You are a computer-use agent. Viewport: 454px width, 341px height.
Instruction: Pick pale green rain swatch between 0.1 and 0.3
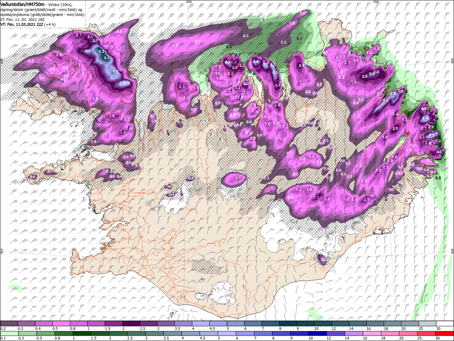pyautogui.click(x=10, y=334)
